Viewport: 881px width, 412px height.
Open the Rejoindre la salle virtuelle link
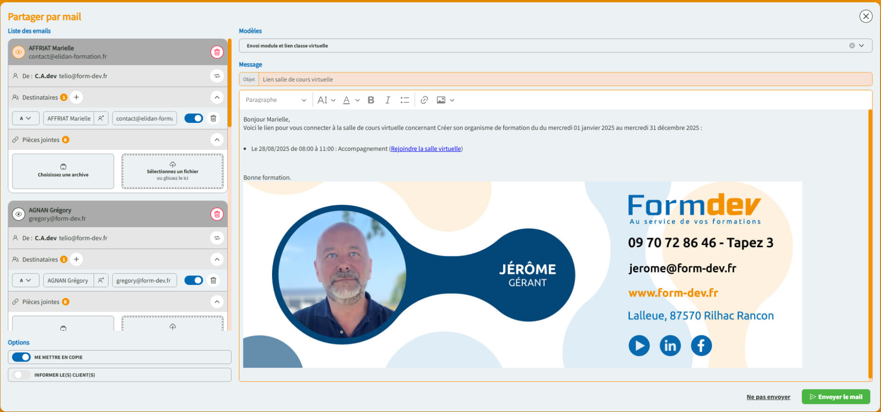click(425, 149)
